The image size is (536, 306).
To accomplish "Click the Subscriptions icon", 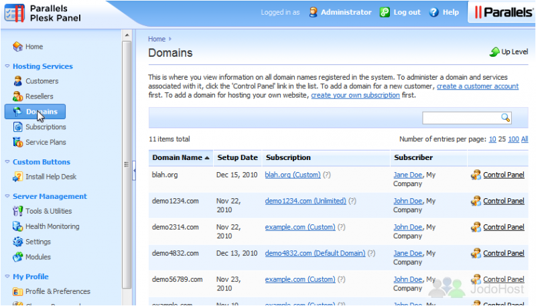I will pyautogui.click(x=17, y=127).
